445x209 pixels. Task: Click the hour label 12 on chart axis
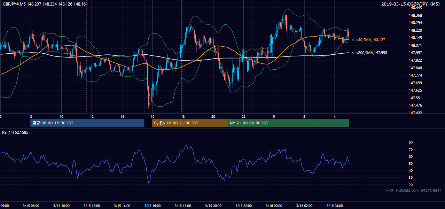click(x=92, y=116)
